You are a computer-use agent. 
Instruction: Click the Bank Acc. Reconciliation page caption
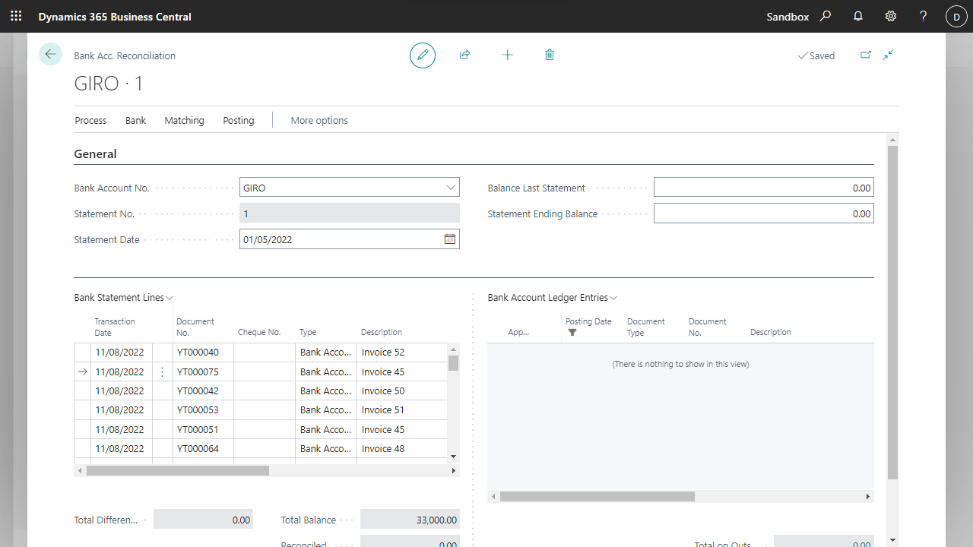[125, 55]
